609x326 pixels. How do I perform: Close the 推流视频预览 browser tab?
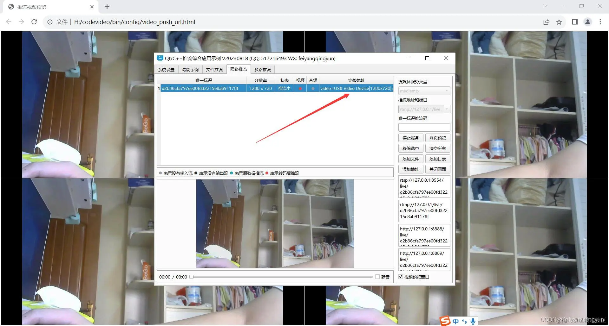point(92,7)
